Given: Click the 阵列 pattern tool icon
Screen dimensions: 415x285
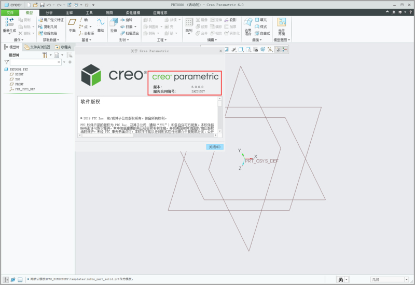Looking at the screenshot, I should coord(189,23).
